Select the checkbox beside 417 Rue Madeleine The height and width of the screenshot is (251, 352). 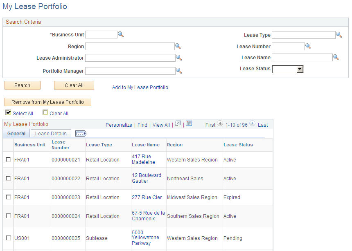pyautogui.click(x=8, y=159)
